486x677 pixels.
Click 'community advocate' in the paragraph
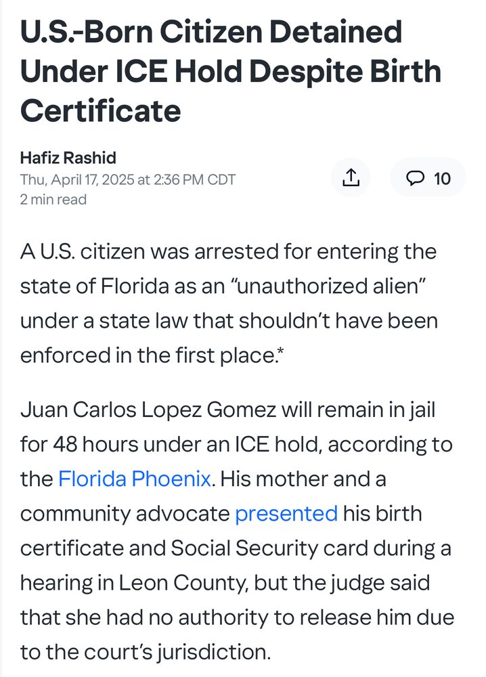click(x=125, y=513)
